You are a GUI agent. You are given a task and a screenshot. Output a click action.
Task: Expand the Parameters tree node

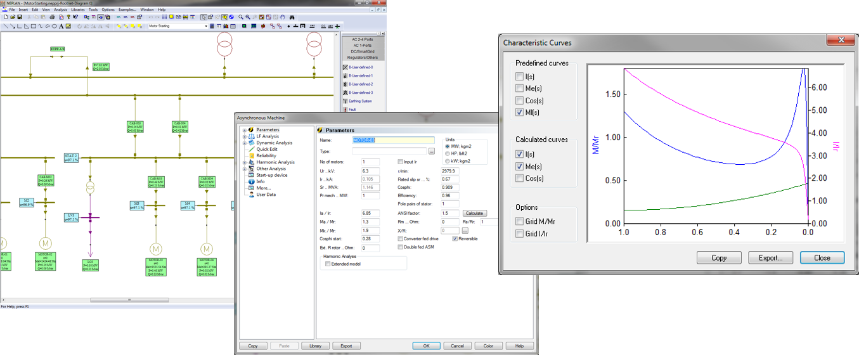[244, 130]
